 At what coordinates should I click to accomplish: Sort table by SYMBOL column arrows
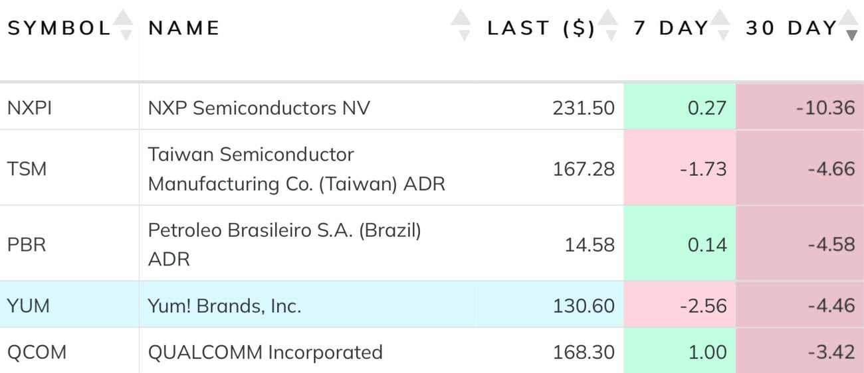124,27
